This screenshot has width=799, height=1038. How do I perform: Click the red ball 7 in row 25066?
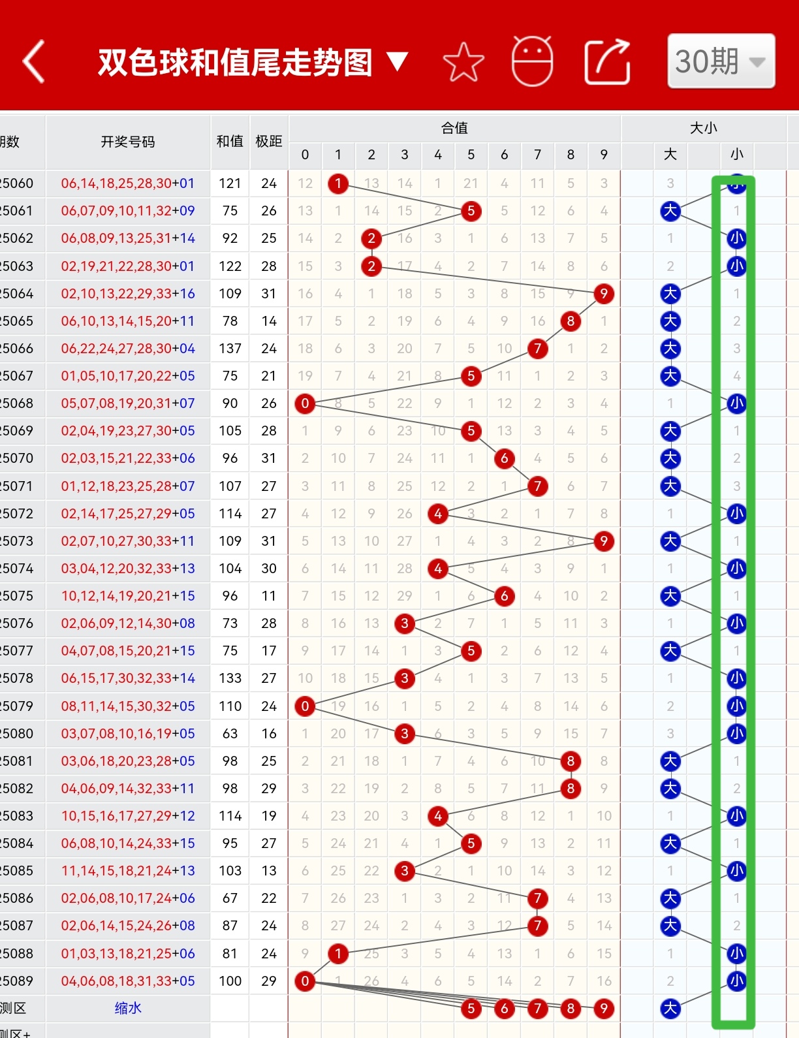click(537, 349)
